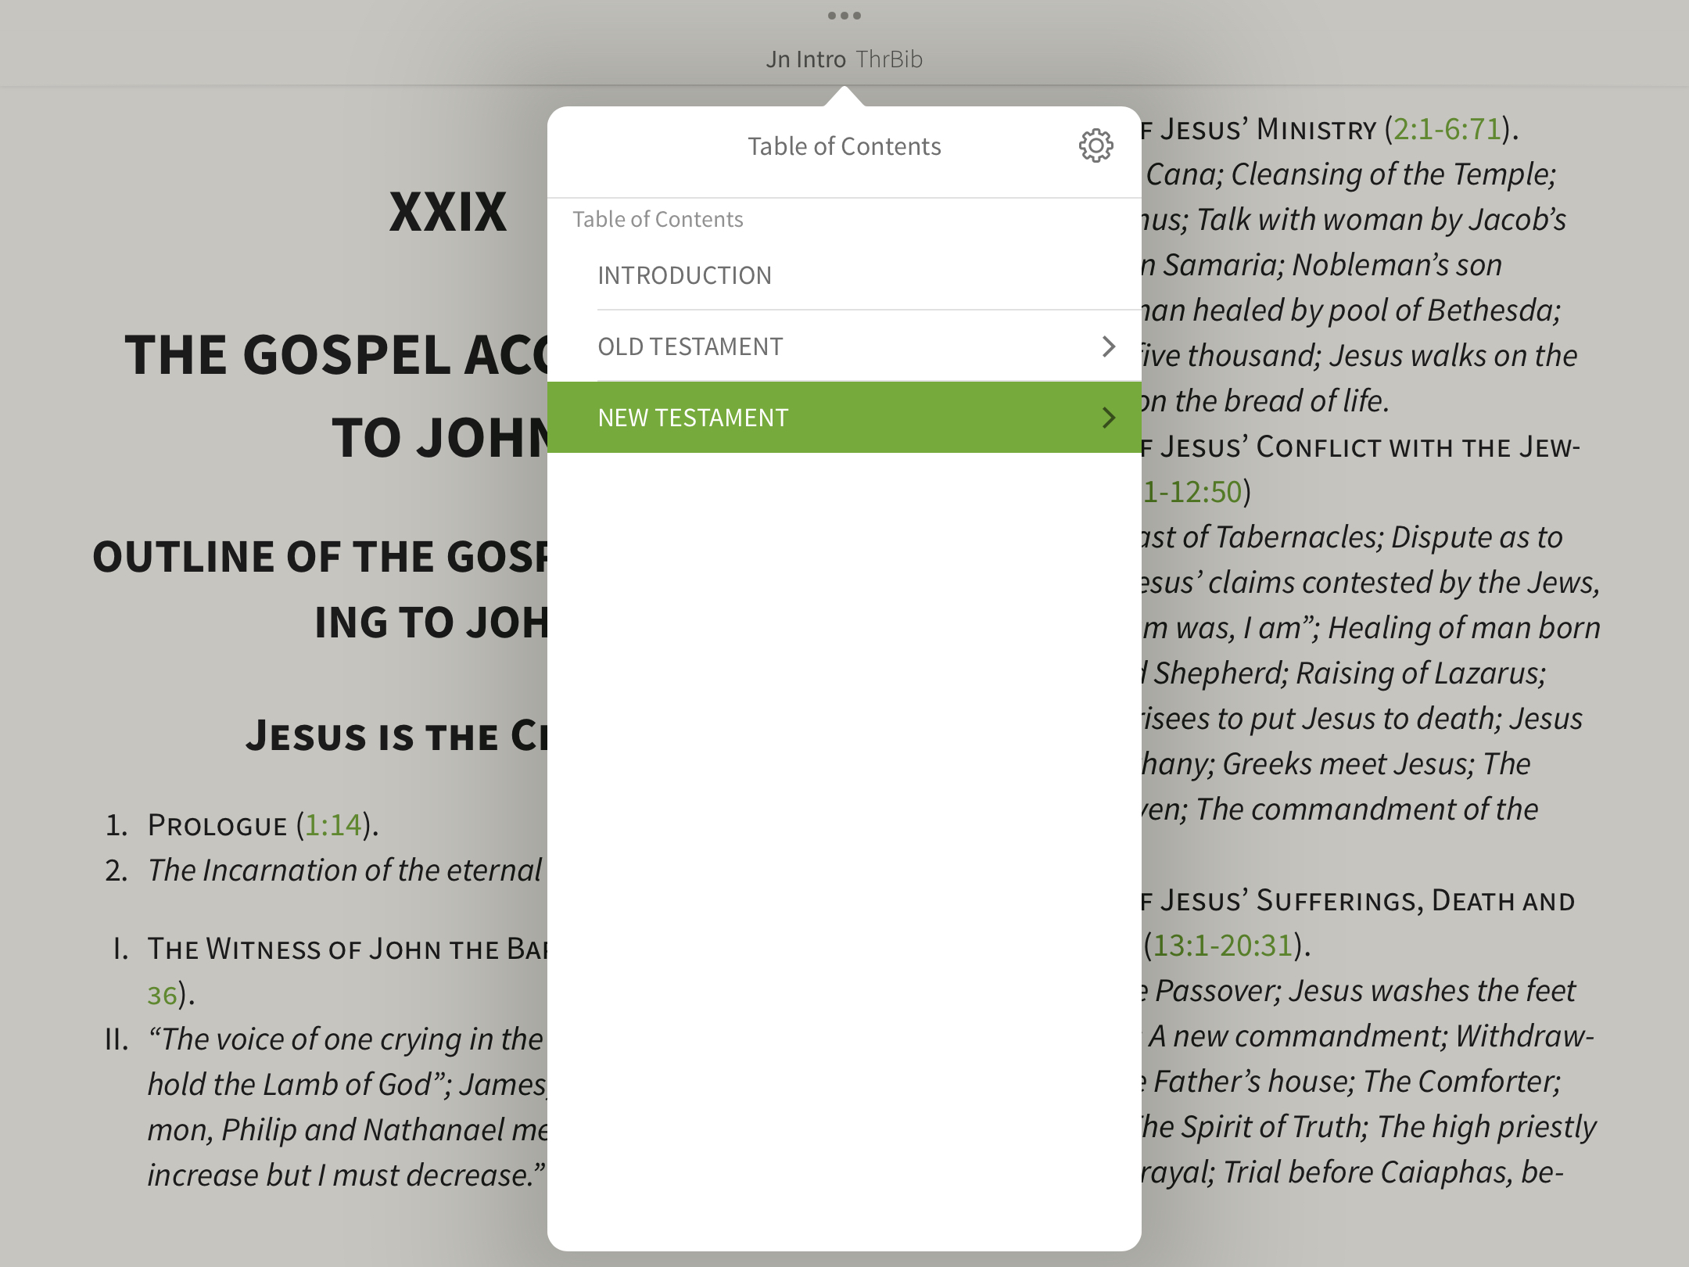Screen dimensions: 1689x1267
Task: Tap the Jn Intro location title
Action: click(805, 59)
